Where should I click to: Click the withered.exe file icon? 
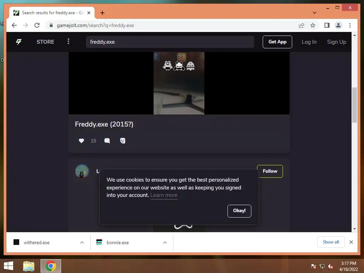16,242
